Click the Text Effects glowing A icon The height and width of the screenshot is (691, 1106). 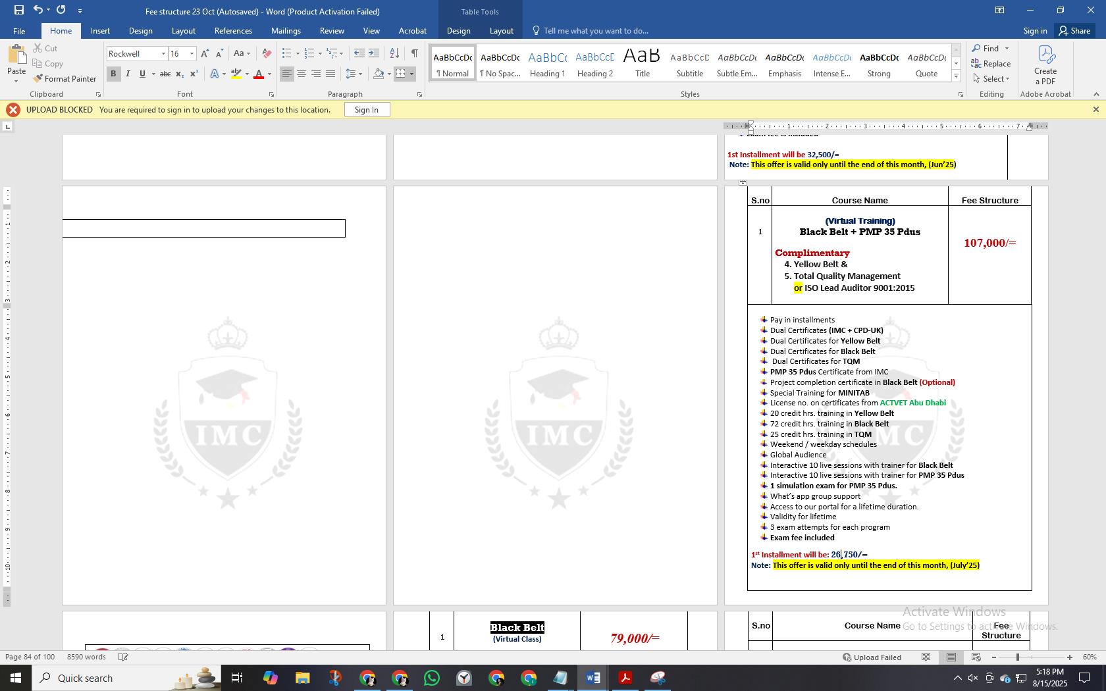215,74
